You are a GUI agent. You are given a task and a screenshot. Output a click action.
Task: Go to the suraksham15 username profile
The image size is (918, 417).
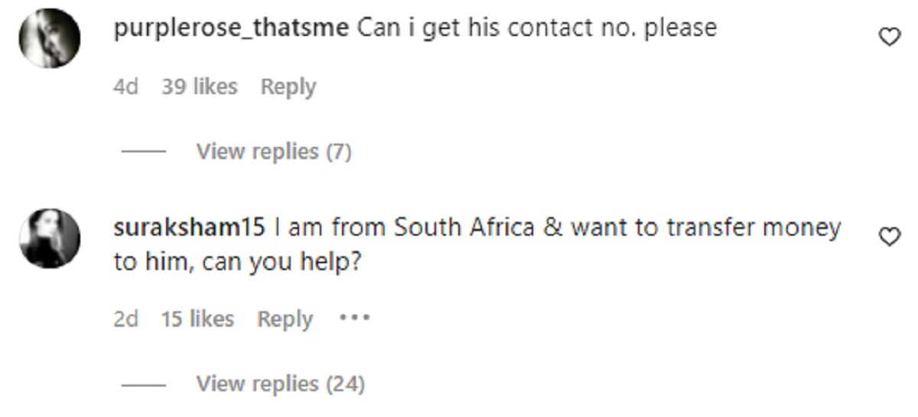pyautogui.click(x=189, y=228)
